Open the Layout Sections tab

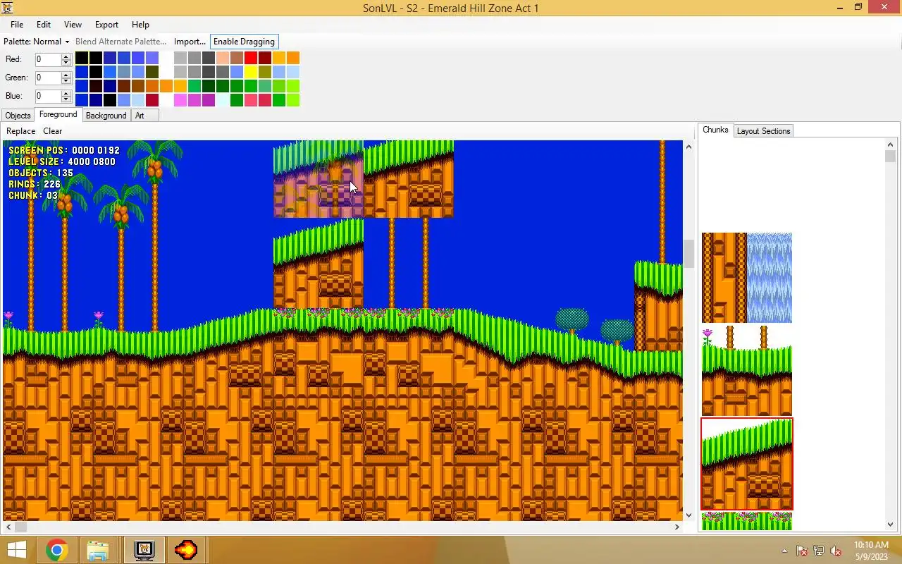(763, 131)
